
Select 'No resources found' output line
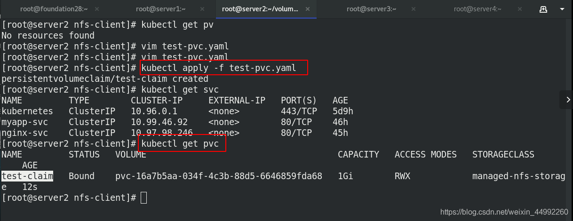click(x=48, y=36)
